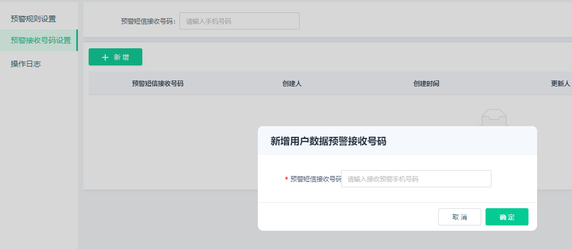Click the top 请输入手机号码 search field
This screenshot has height=249, width=572.
point(239,21)
